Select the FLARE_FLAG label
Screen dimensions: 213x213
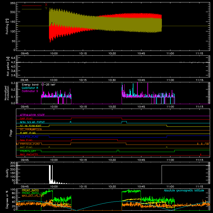(28, 133)
